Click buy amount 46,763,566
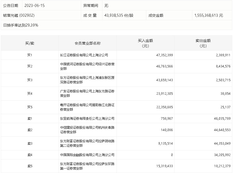This screenshot has height=173, width=233. (x=164, y=66)
